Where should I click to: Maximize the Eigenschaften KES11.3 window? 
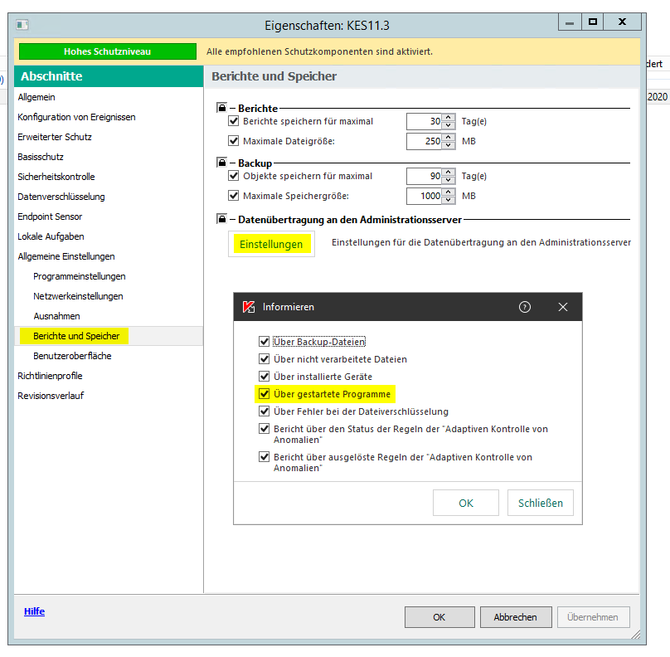click(592, 22)
